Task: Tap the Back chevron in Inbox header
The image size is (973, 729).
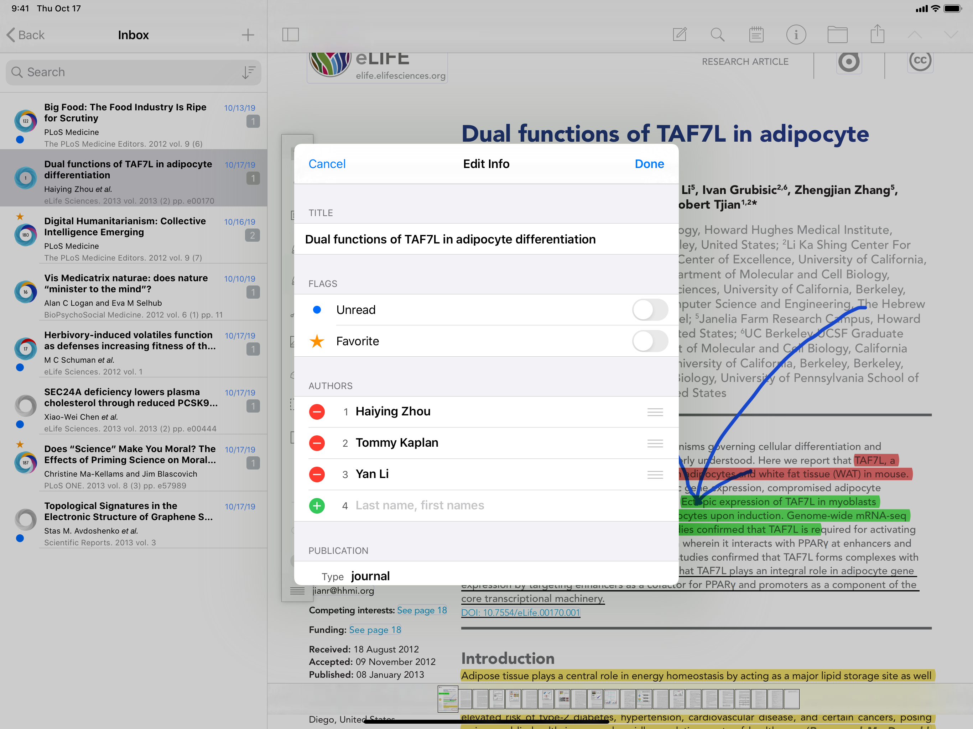Action: point(11,35)
